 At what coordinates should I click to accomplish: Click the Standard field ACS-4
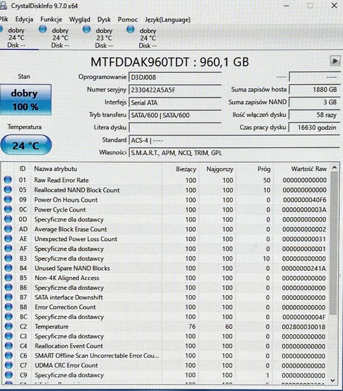tap(234, 140)
